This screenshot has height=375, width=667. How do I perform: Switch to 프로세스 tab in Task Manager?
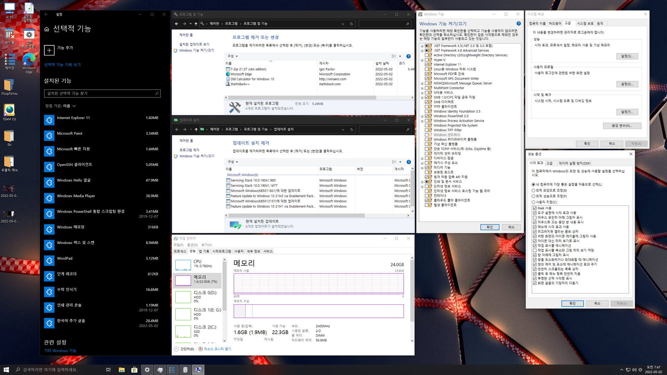coord(180,251)
